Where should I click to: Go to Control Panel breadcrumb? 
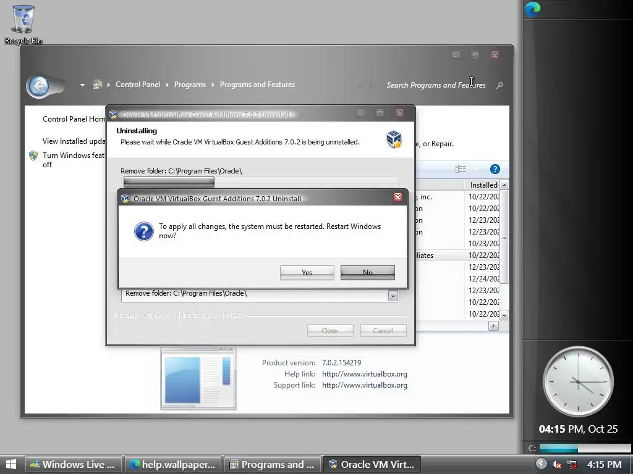pos(138,85)
